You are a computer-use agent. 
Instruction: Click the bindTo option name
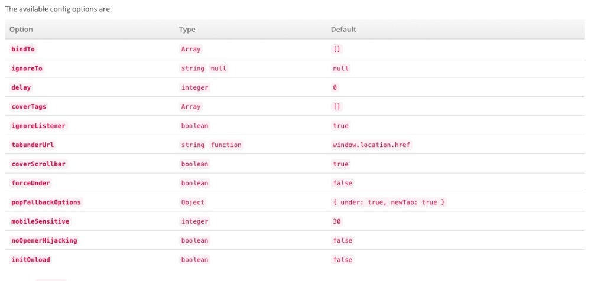click(x=23, y=49)
